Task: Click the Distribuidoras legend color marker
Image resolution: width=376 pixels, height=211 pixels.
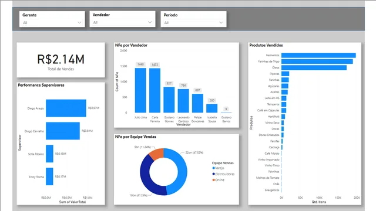Action: coord(213,174)
